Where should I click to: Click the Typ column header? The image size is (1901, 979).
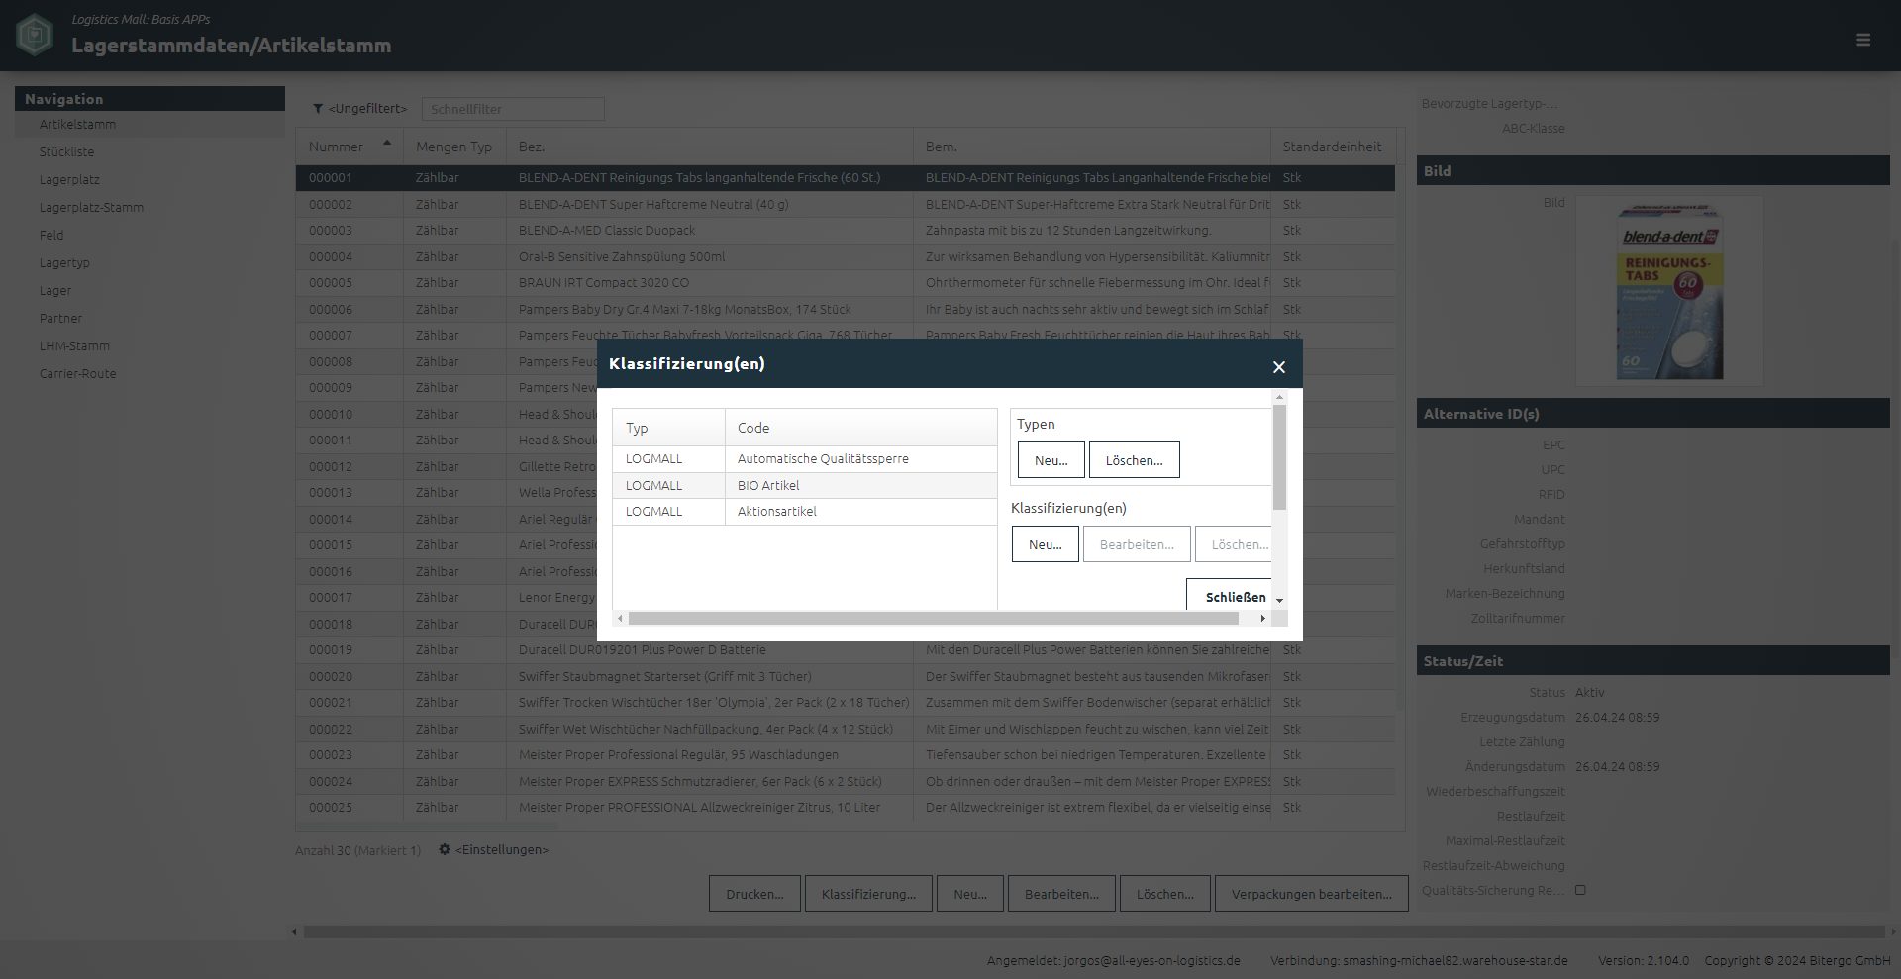pyautogui.click(x=668, y=428)
